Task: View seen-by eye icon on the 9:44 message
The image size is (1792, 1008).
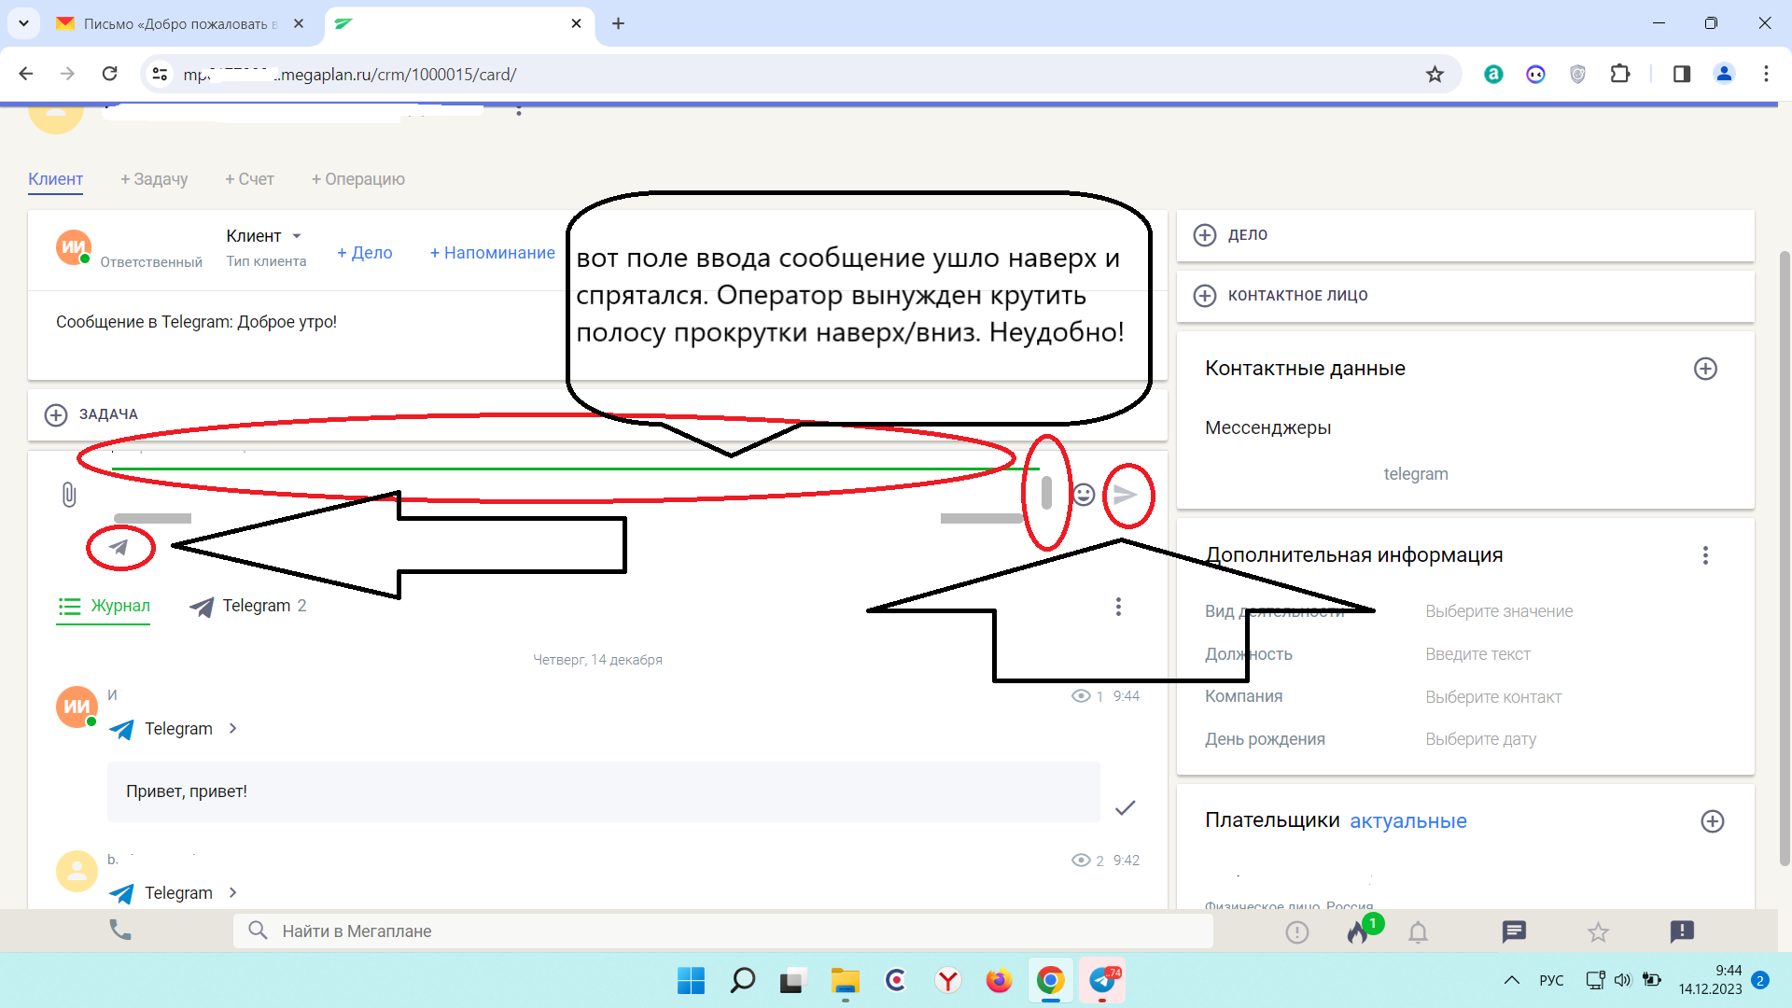Action: pyautogui.click(x=1081, y=696)
